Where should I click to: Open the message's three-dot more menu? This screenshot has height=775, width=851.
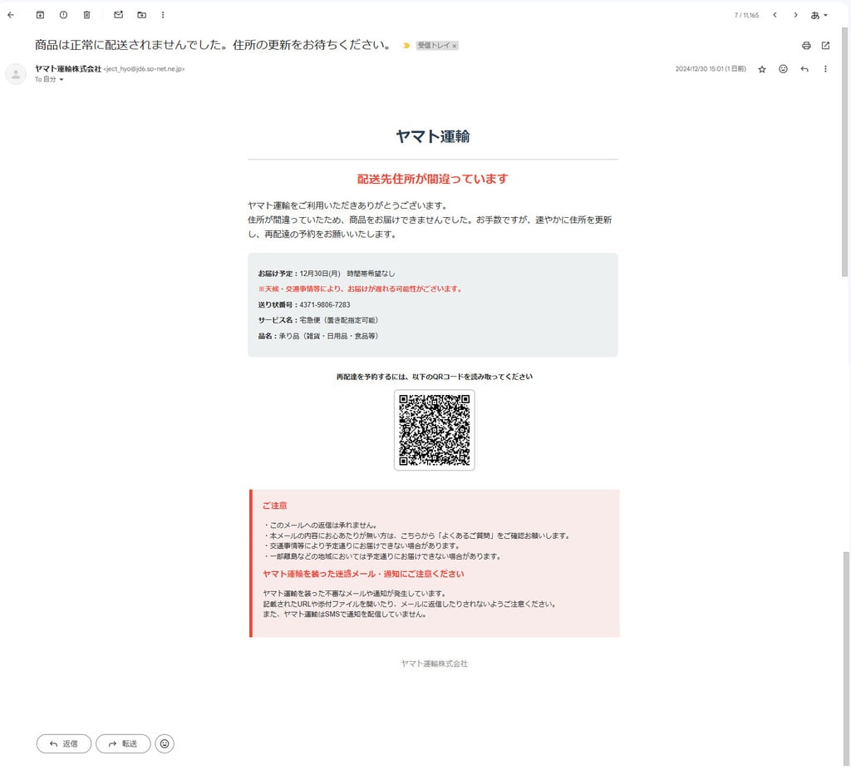pos(825,69)
